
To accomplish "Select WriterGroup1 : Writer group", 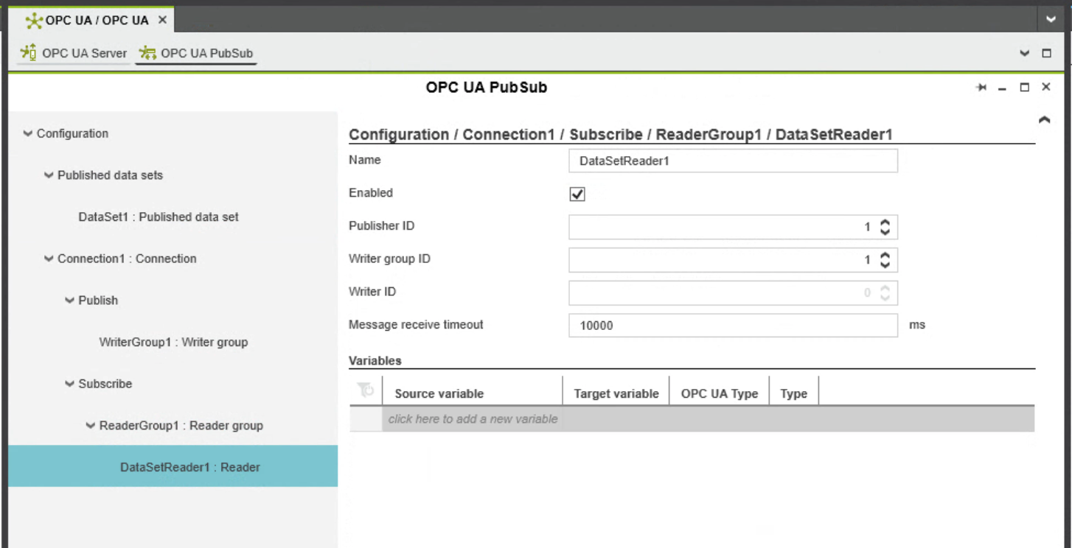I will coord(173,342).
